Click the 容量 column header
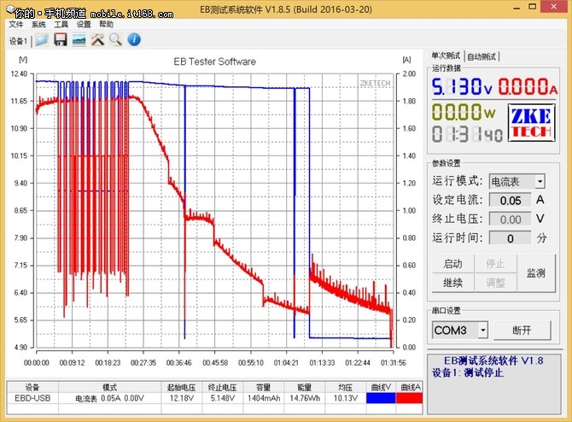 pyautogui.click(x=264, y=387)
